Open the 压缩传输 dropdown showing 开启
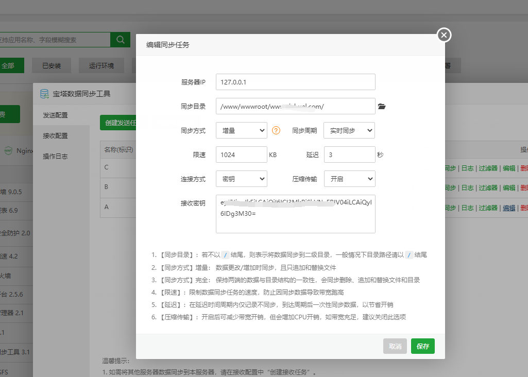Screen dimensions: 528x377 pyautogui.click(x=349, y=179)
